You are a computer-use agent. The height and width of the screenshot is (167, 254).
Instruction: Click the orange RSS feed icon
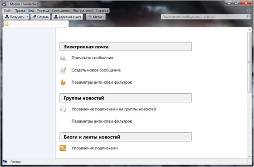click(x=63, y=148)
